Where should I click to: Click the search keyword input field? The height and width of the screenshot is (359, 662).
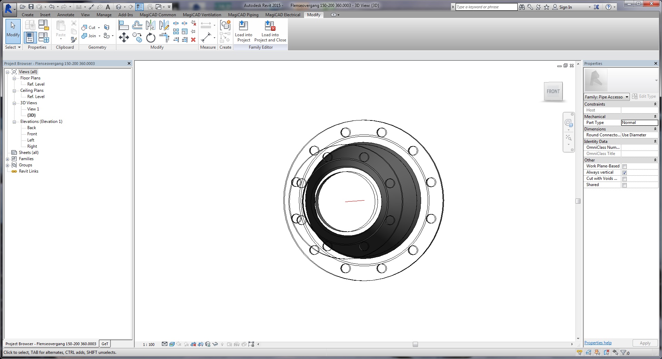pos(486,7)
